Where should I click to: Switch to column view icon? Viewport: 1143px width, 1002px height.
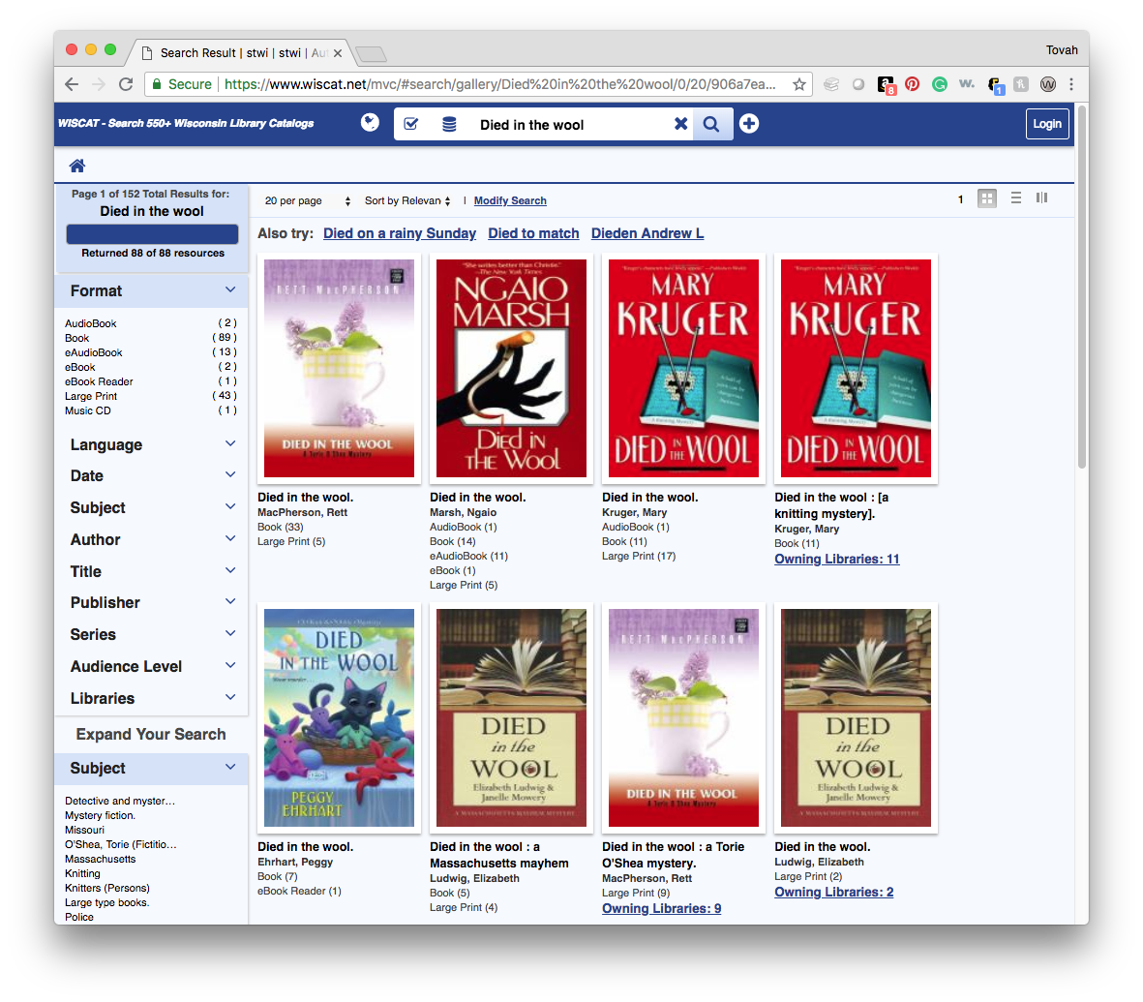click(x=1041, y=197)
